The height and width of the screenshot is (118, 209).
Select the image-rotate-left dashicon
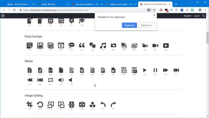tap(51, 105)
